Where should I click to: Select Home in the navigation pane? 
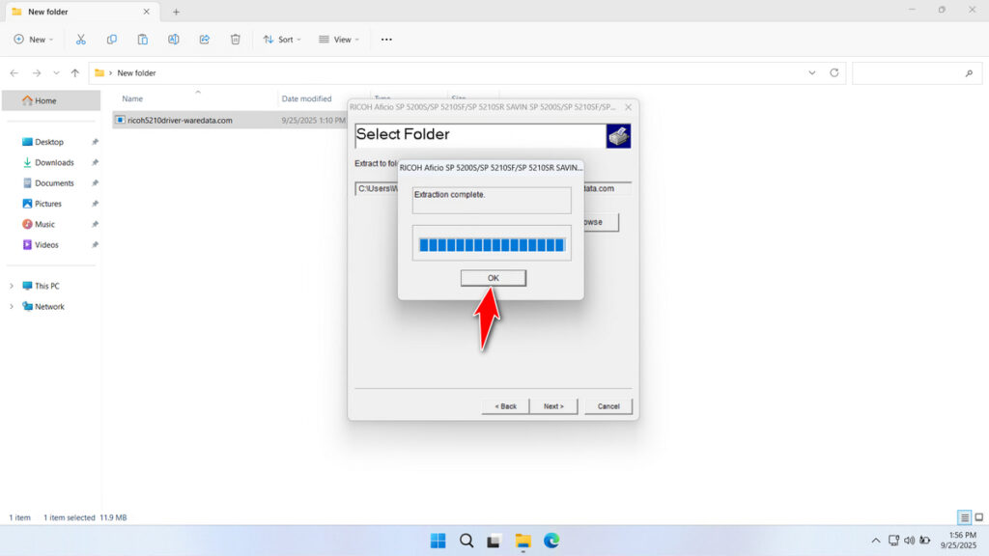(51, 100)
